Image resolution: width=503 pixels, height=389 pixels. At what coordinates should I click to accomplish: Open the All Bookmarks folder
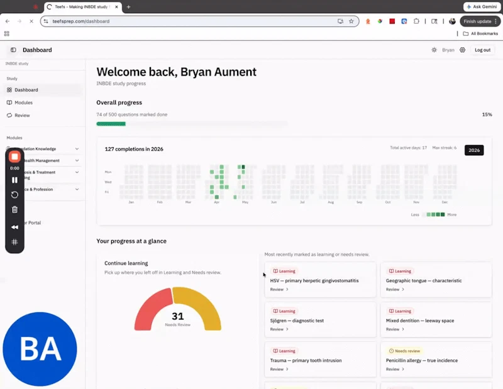[x=480, y=33]
